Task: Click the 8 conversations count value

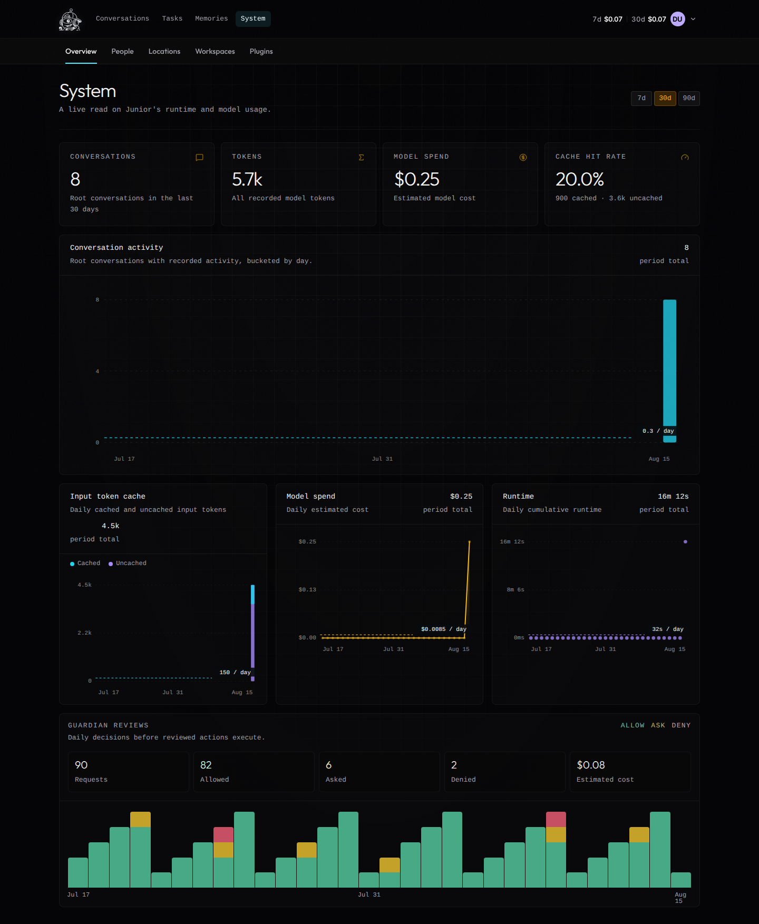Action: click(x=75, y=180)
